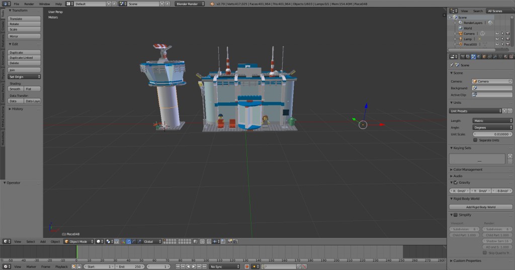Click the Duplicate Linked button
The height and width of the screenshot is (270, 515).
24,58
